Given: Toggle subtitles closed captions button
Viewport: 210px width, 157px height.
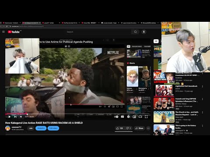Looking at the screenshot, I should (x=122, y=117).
